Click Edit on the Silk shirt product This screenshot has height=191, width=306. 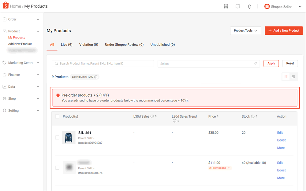tap(280, 132)
